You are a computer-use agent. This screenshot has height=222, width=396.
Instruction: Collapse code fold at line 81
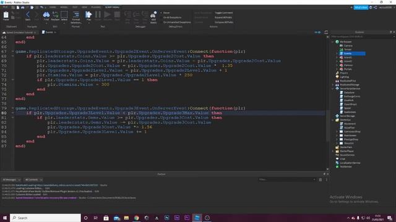click(x=12, y=118)
